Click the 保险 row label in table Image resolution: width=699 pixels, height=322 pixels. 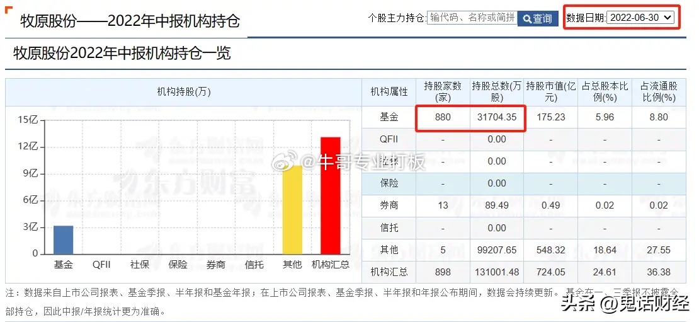[x=389, y=183]
